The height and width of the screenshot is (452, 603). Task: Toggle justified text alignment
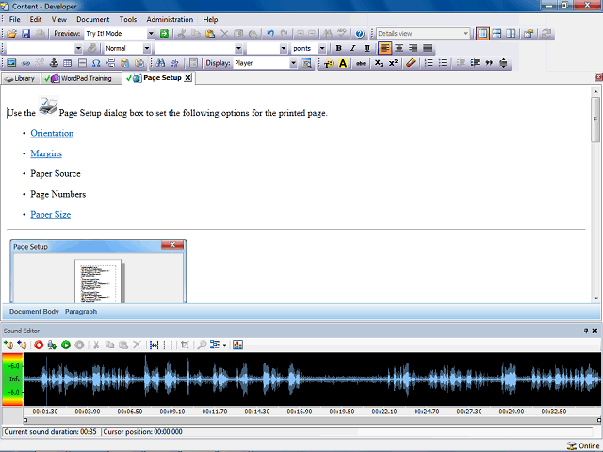click(x=428, y=48)
